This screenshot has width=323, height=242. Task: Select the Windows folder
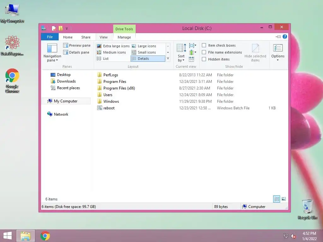coord(111,101)
